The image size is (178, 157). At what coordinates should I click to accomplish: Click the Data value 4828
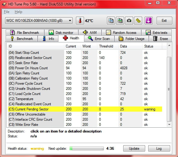tap(124, 68)
